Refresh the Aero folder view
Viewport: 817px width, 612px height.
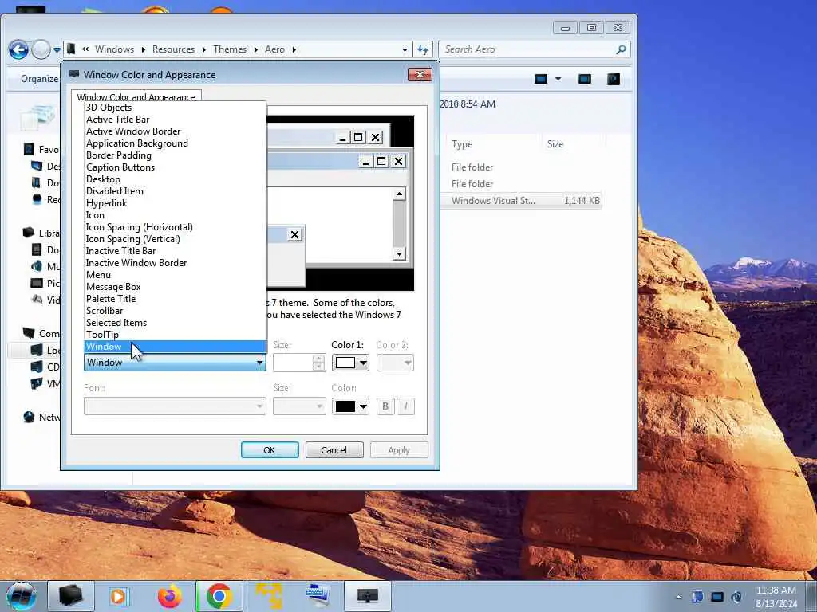point(423,50)
